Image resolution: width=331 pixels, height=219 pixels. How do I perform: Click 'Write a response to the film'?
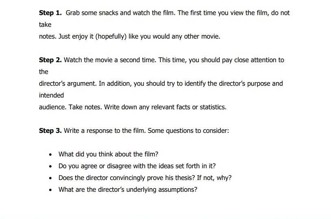pyautogui.click(x=105, y=131)
